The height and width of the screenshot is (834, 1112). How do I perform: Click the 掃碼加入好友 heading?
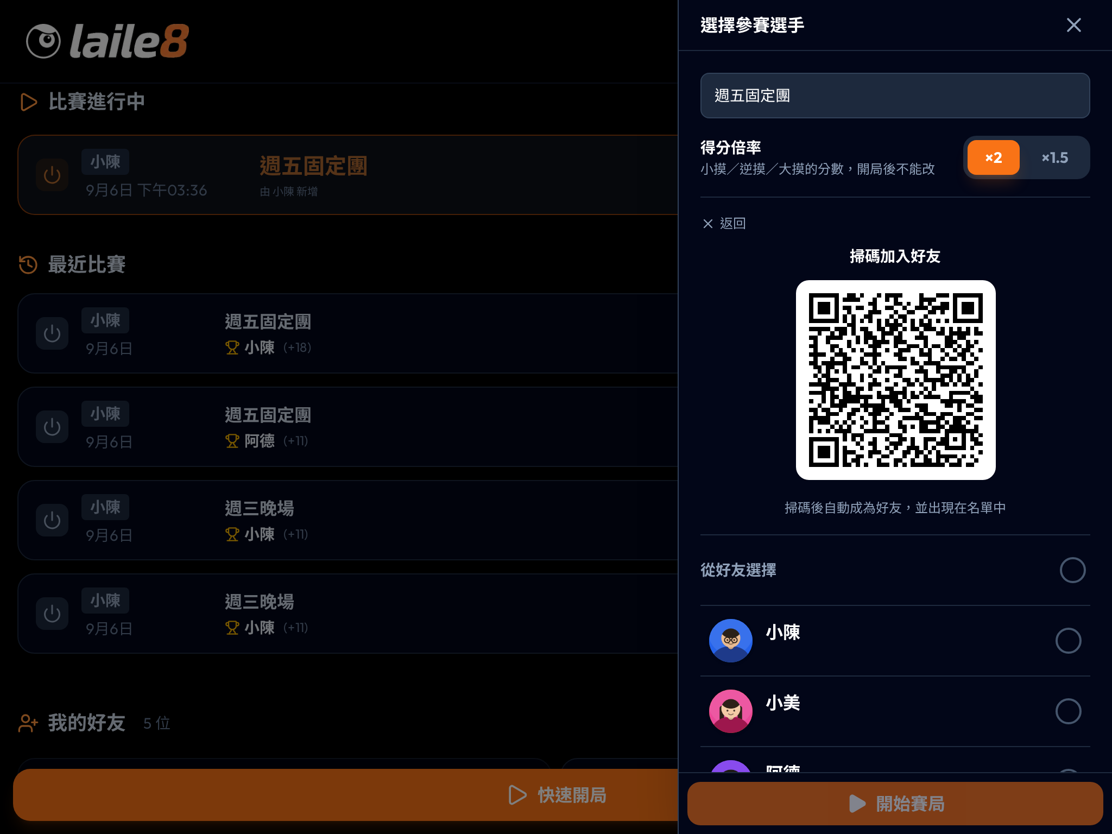coord(895,256)
